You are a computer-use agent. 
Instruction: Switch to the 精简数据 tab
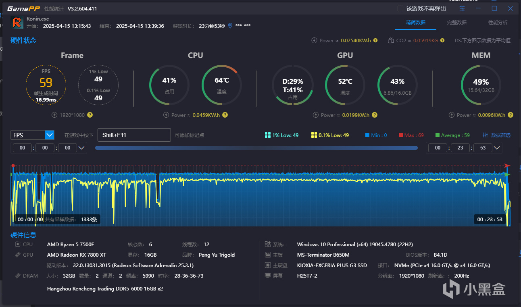coord(415,23)
